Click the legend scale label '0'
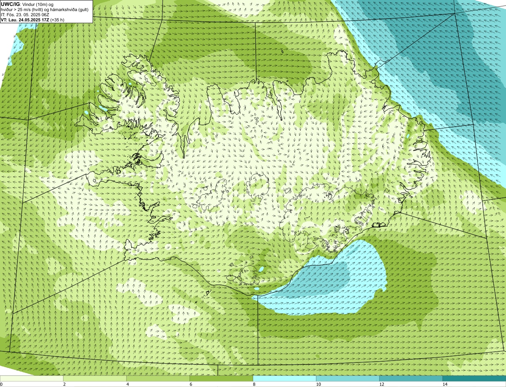 coord(1,384)
